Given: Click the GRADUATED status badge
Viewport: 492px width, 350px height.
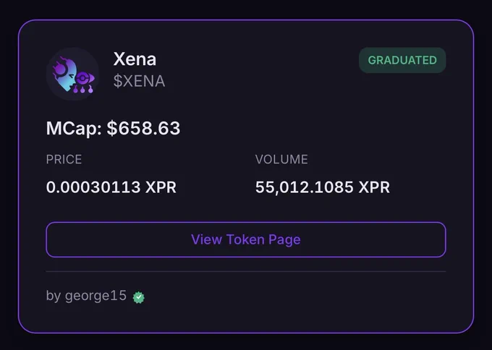Looking at the screenshot, I should (402, 60).
